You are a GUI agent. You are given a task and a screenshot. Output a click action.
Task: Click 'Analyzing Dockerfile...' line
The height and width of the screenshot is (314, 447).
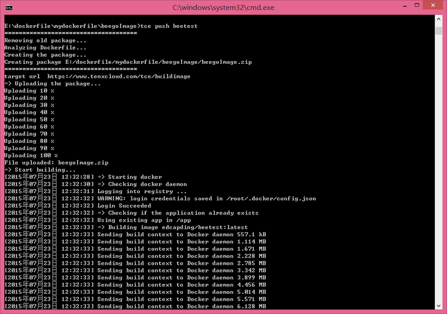click(45, 48)
